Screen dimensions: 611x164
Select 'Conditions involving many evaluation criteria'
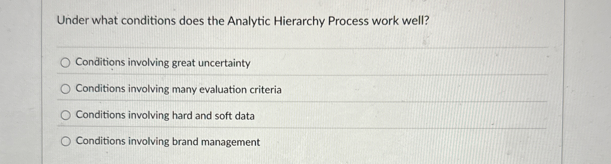178,89
